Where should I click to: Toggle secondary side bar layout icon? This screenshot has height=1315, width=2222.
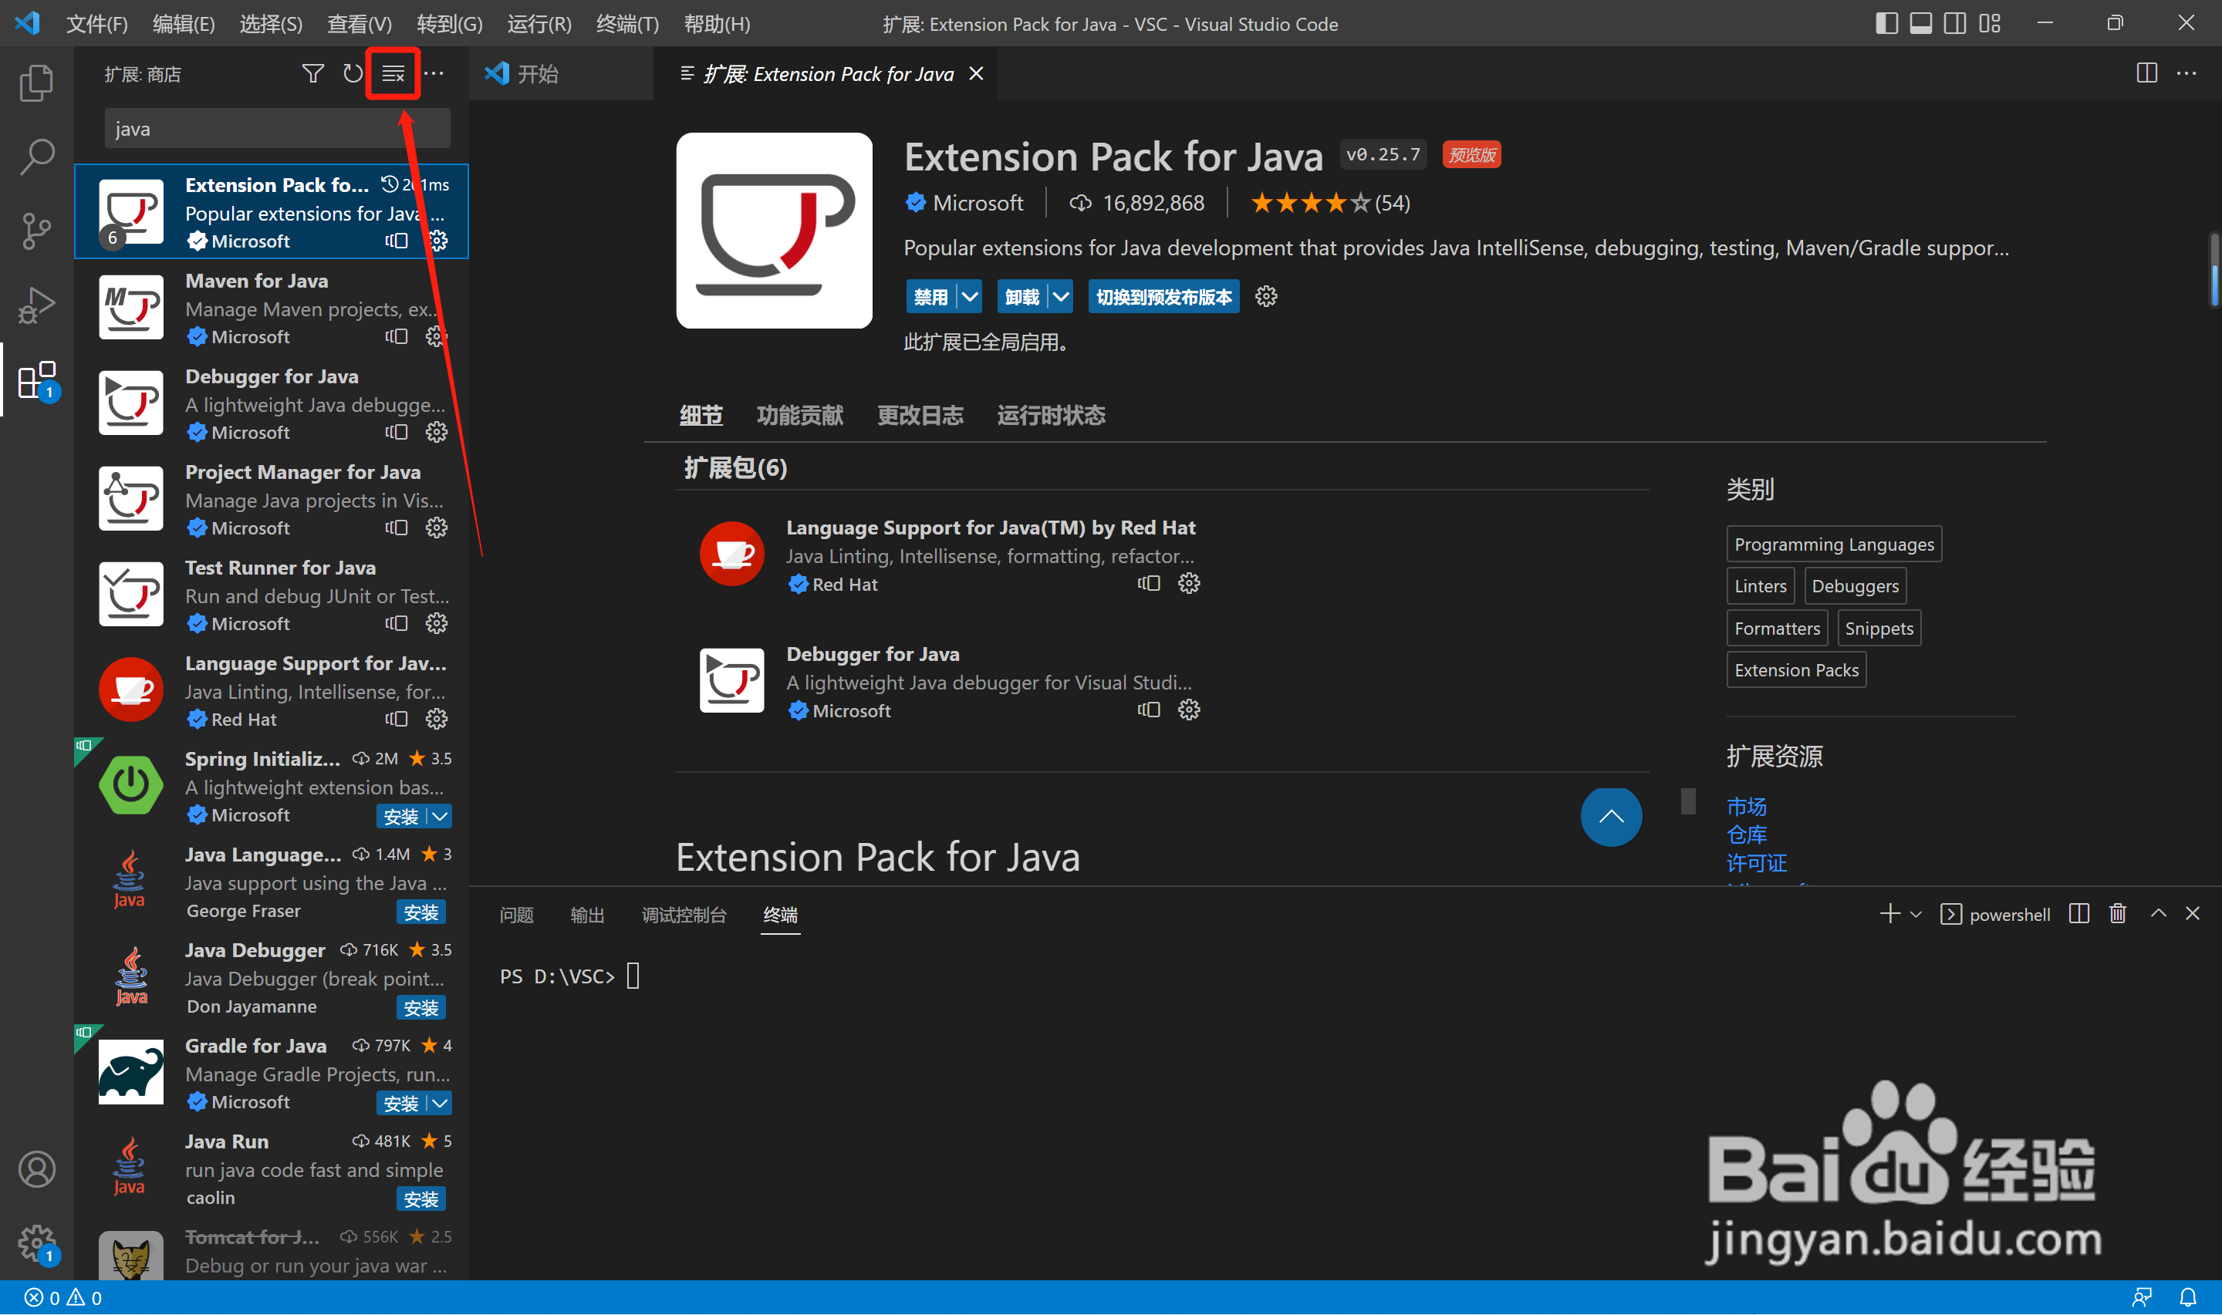coord(1955,23)
